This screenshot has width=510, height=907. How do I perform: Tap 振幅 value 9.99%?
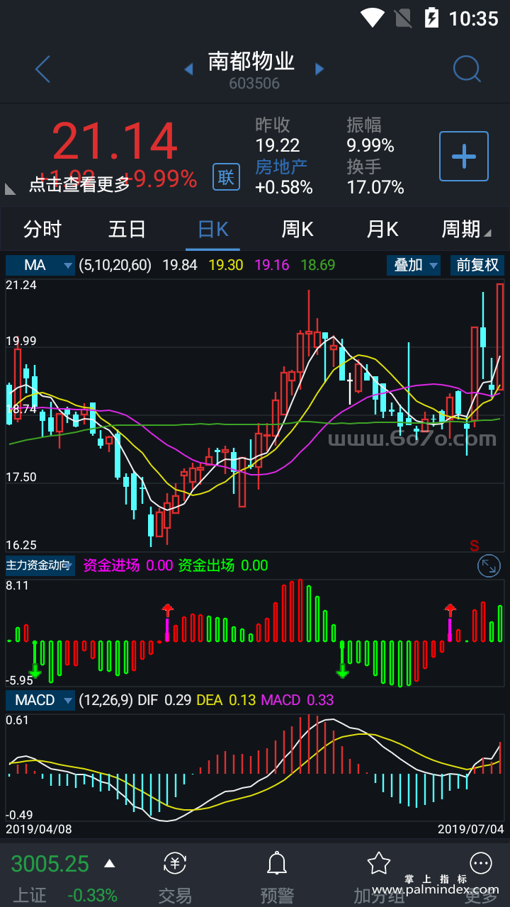coord(370,145)
